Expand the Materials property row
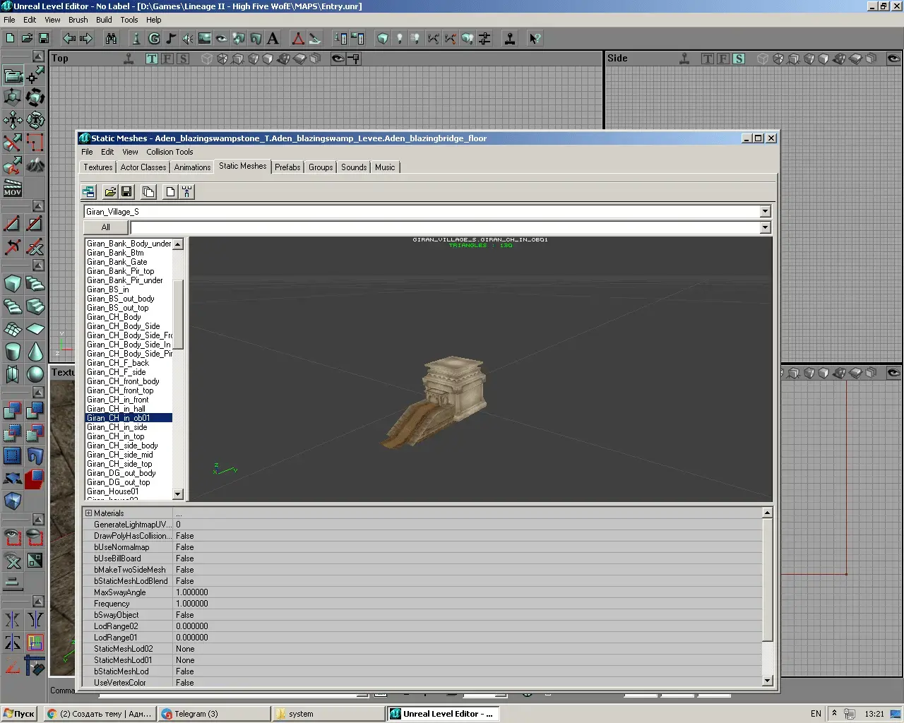904x723 pixels. [x=89, y=513]
